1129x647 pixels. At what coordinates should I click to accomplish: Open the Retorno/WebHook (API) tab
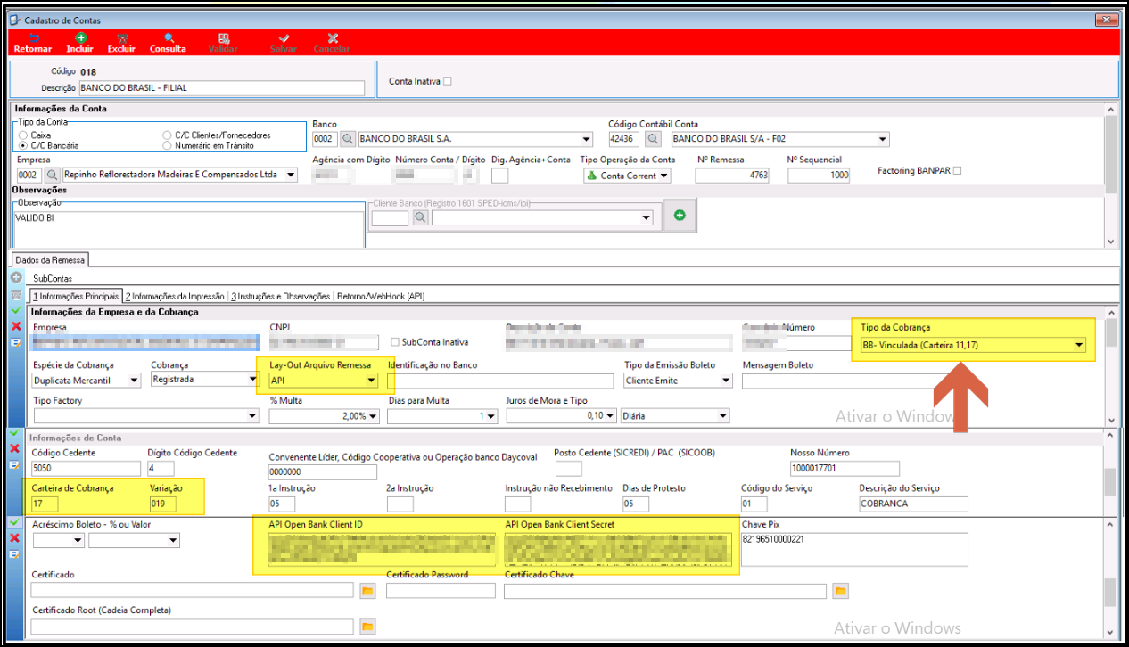(x=380, y=296)
